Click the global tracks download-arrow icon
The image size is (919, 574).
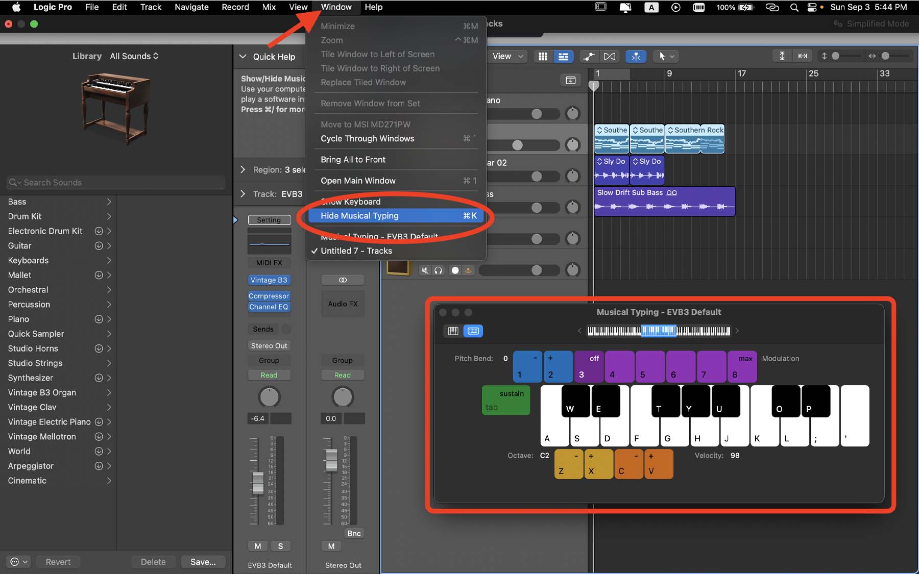click(x=570, y=80)
